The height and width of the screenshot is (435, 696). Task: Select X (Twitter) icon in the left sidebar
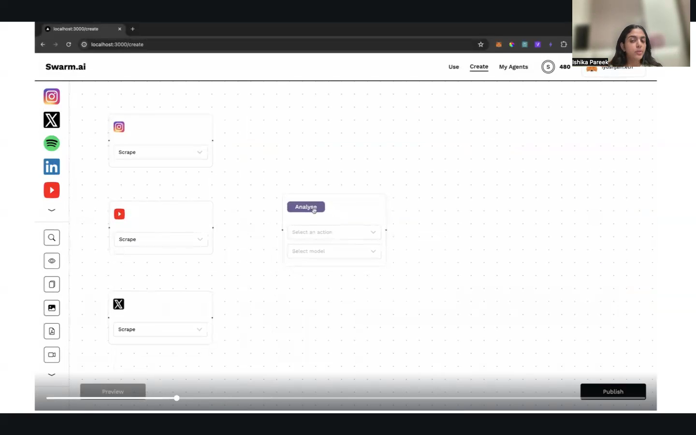tap(52, 120)
